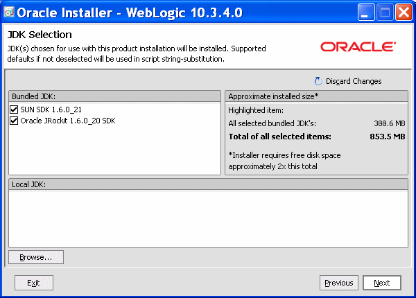Click the Total of all selected items: label
Screen dimensions: 416x298
[279, 137]
